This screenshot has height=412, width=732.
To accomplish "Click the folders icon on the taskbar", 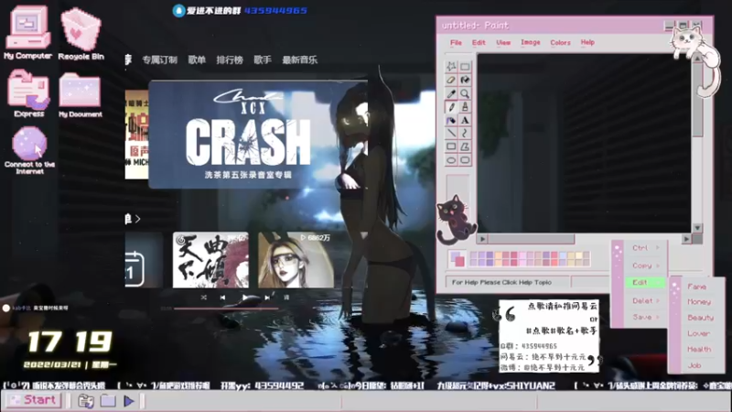I will point(86,401).
